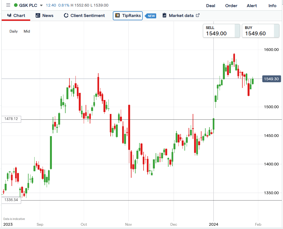
Task: Select the 1336.34 horizontal line label
Action: (11, 200)
